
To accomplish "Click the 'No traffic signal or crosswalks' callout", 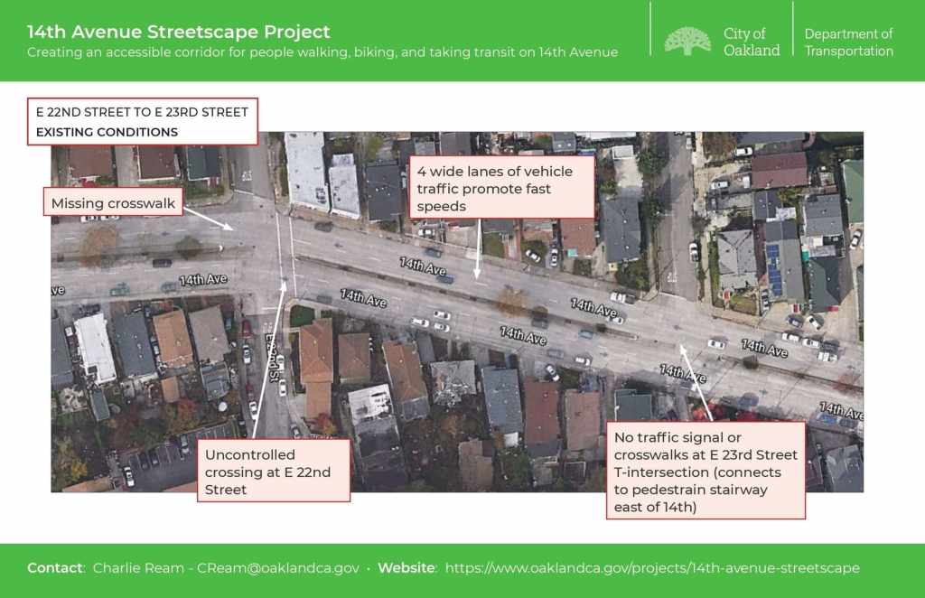I will pos(705,470).
